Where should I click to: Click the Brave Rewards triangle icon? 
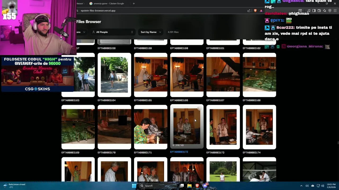pyautogui.click(x=261, y=11)
